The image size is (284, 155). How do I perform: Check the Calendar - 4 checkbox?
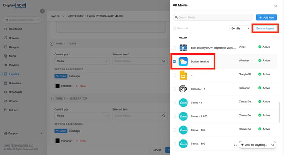[x=174, y=89]
